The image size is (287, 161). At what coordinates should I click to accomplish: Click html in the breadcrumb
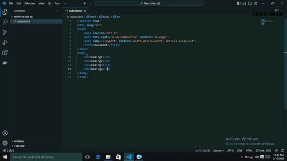93,17
